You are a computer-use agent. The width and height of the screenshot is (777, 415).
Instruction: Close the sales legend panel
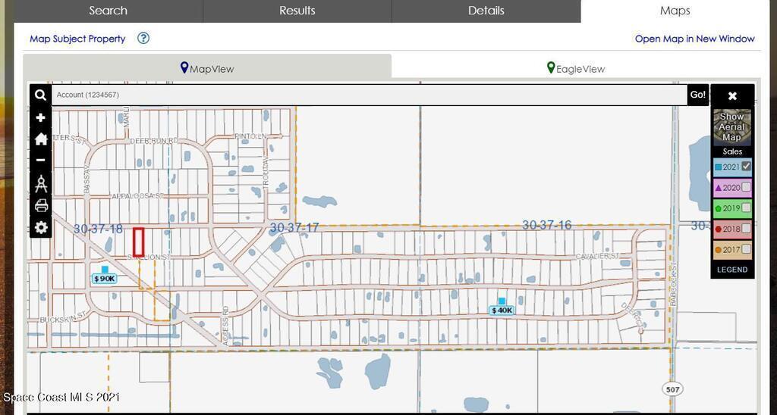point(732,96)
